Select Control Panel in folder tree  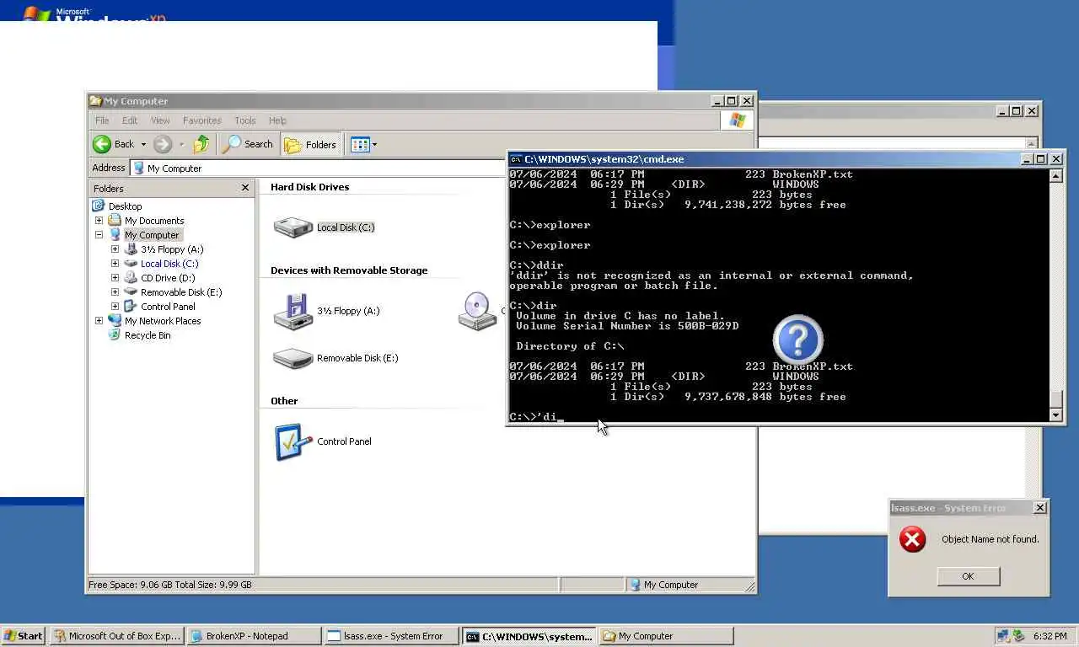pyautogui.click(x=168, y=307)
